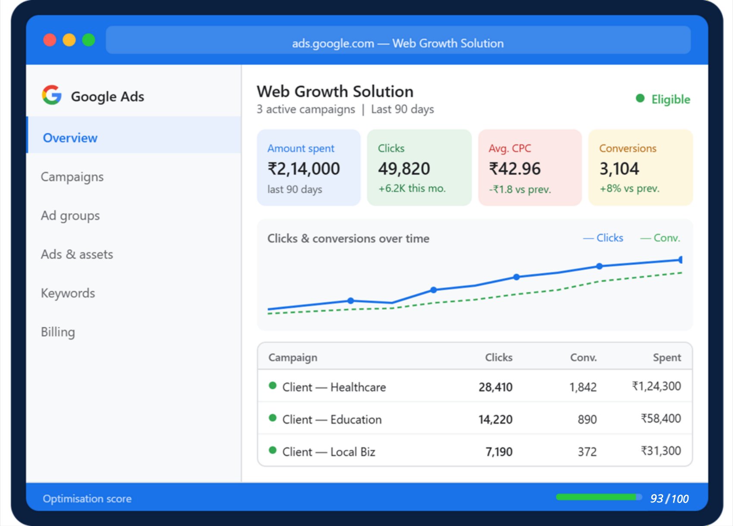Click the yellow window minimize dot
The image size is (733, 526).
[x=69, y=40]
